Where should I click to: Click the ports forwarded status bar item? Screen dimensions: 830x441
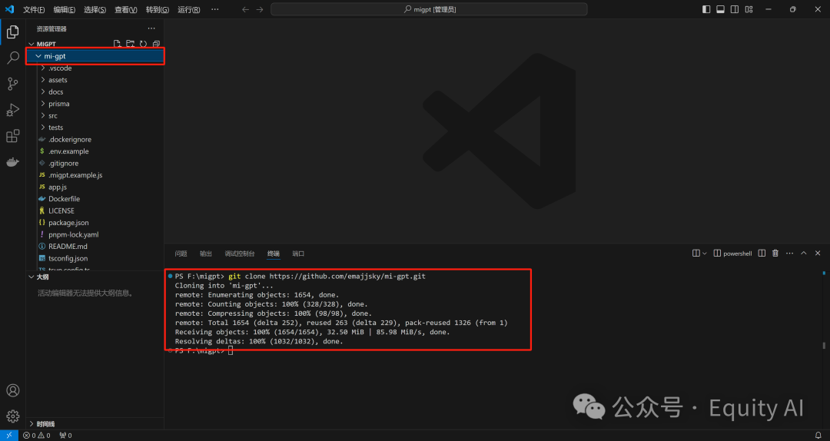pos(65,435)
